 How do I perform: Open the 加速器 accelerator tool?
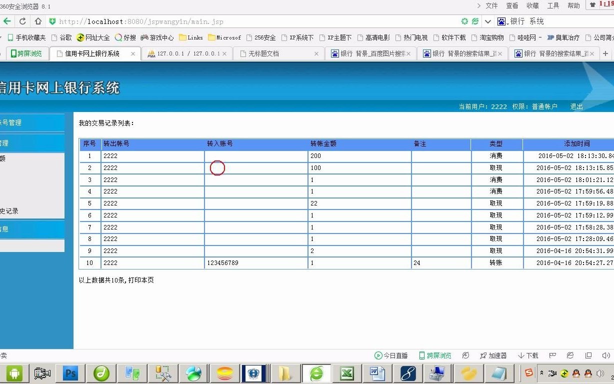click(x=493, y=355)
